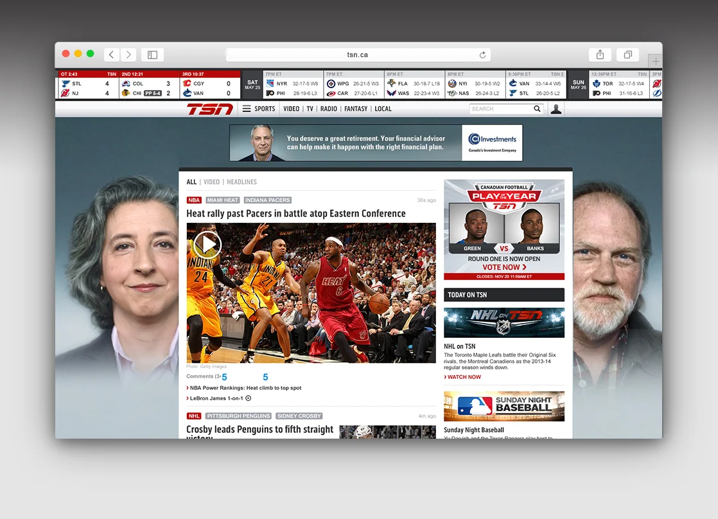Viewport: 718px width, 519px height.
Task: Open the Sunday Night Baseball title link
Action: point(474,430)
